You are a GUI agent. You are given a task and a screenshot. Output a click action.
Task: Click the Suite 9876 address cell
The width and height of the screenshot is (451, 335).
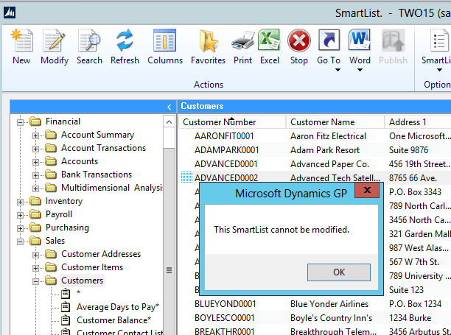[x=408, y=150]
